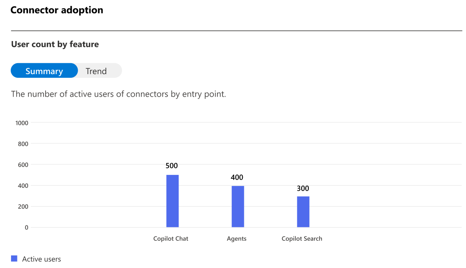Click the 800 y-axis value

tap(23, 144)
